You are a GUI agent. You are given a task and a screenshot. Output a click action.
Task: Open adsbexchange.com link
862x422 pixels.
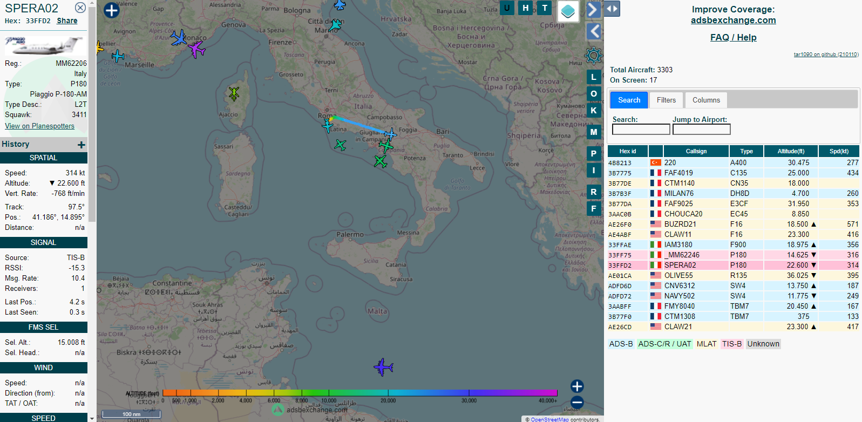733,21
